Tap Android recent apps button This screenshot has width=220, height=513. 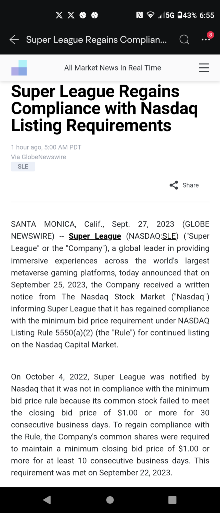172,500
